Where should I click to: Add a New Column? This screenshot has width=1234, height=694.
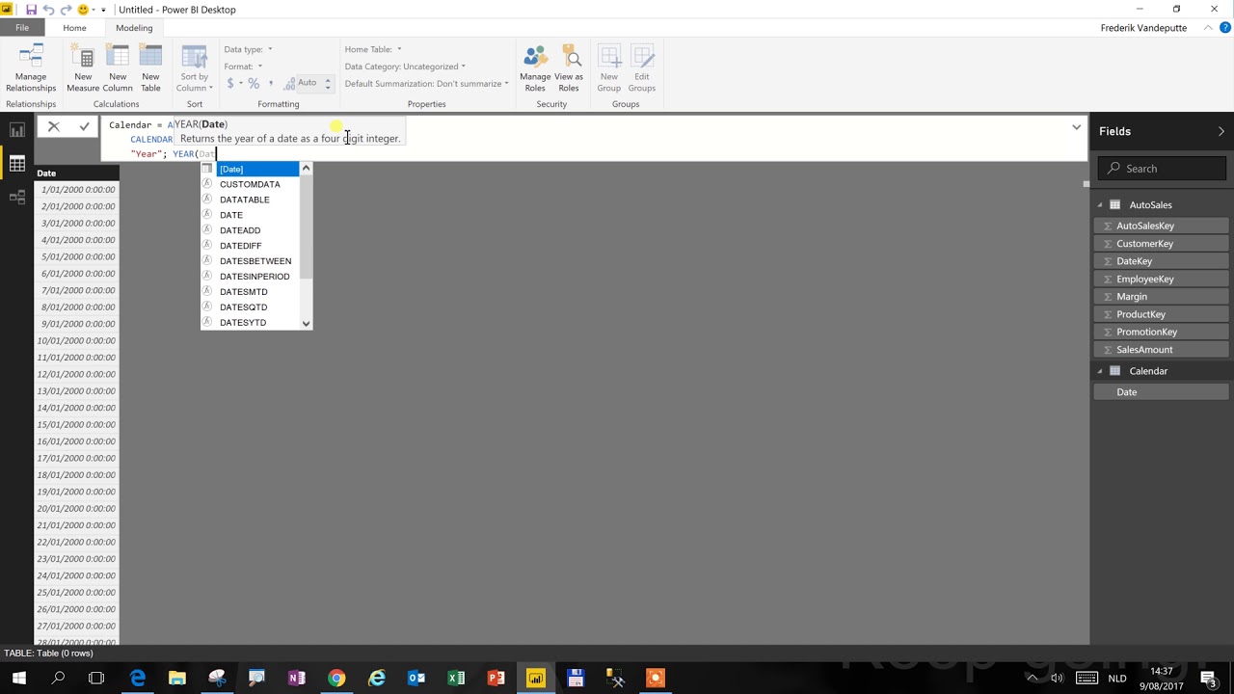[118, 68]
